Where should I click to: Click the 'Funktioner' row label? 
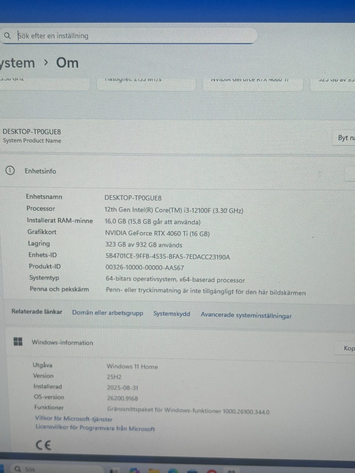49,407
